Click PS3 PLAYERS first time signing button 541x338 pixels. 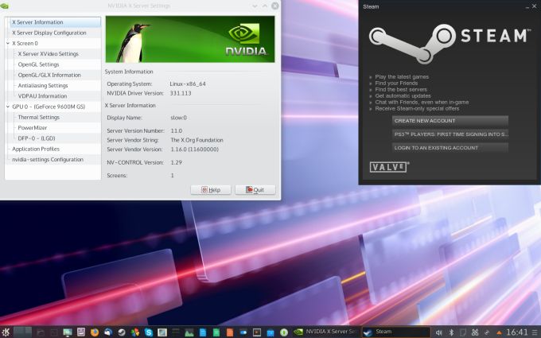pyautogui.click(x=450, y=134)
